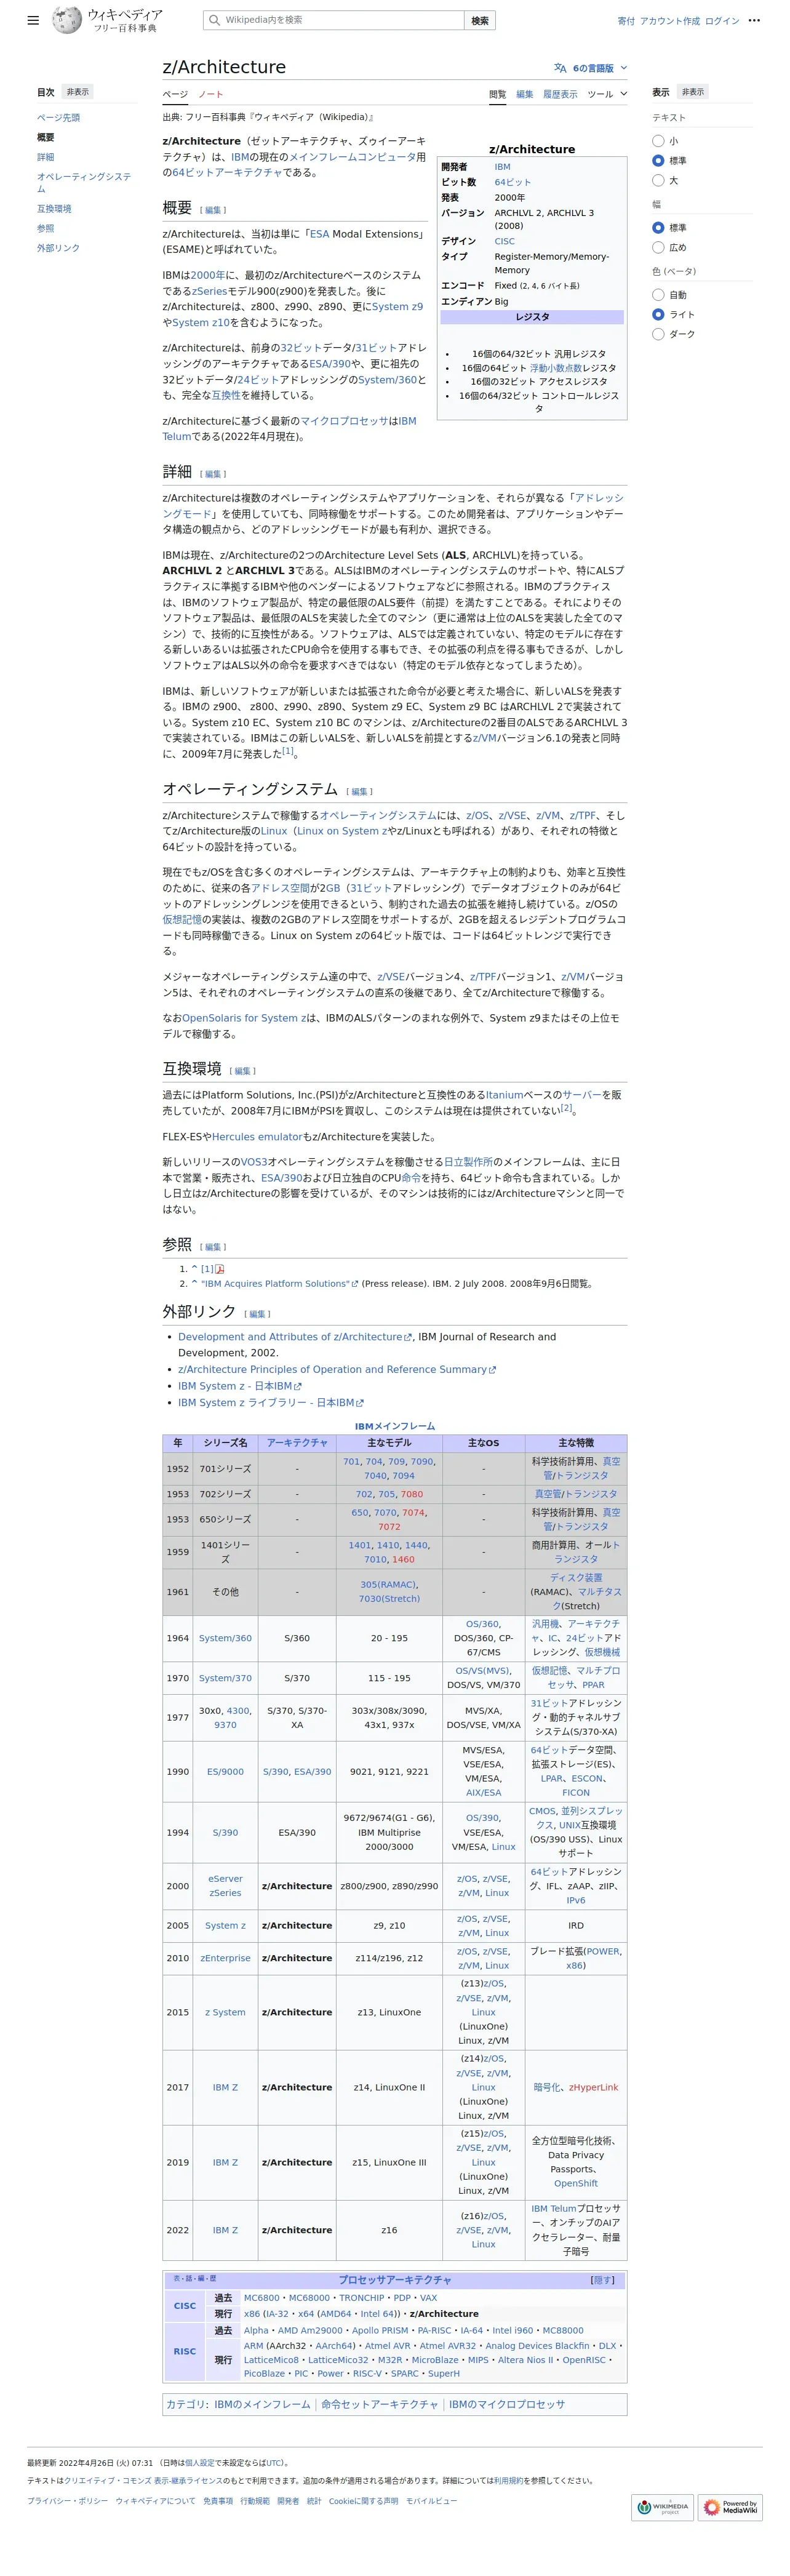Image resolution: width=790 pixels, height=2576 pixels.
Task: Edit the 互換環境 section
Action: 243,1071
